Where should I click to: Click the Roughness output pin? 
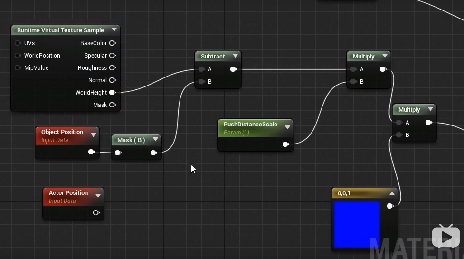113,68
